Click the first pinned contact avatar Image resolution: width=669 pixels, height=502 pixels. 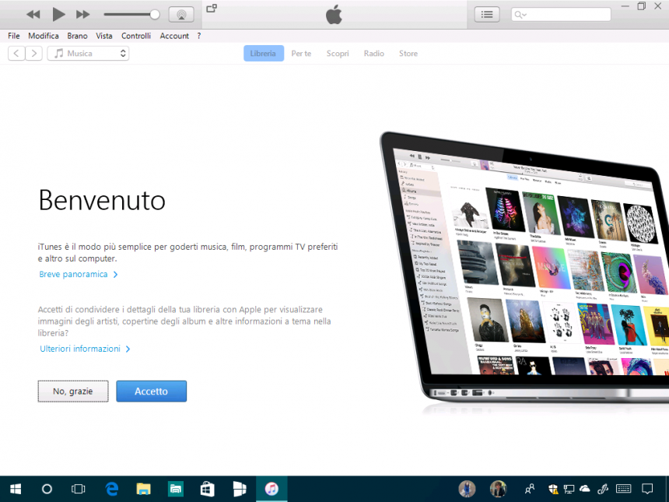[x=467, y=489]
